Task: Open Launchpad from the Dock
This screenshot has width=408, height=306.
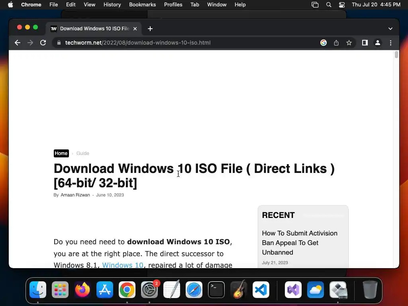Action: point(60,290)
